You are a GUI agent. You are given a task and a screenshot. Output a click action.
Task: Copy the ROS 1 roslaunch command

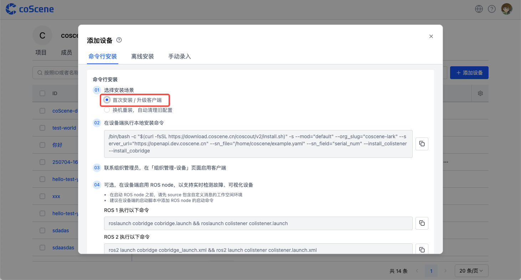(422, 223)
